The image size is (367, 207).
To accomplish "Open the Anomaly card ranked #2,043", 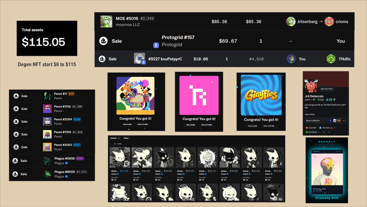I will click(x=164, y=165).
